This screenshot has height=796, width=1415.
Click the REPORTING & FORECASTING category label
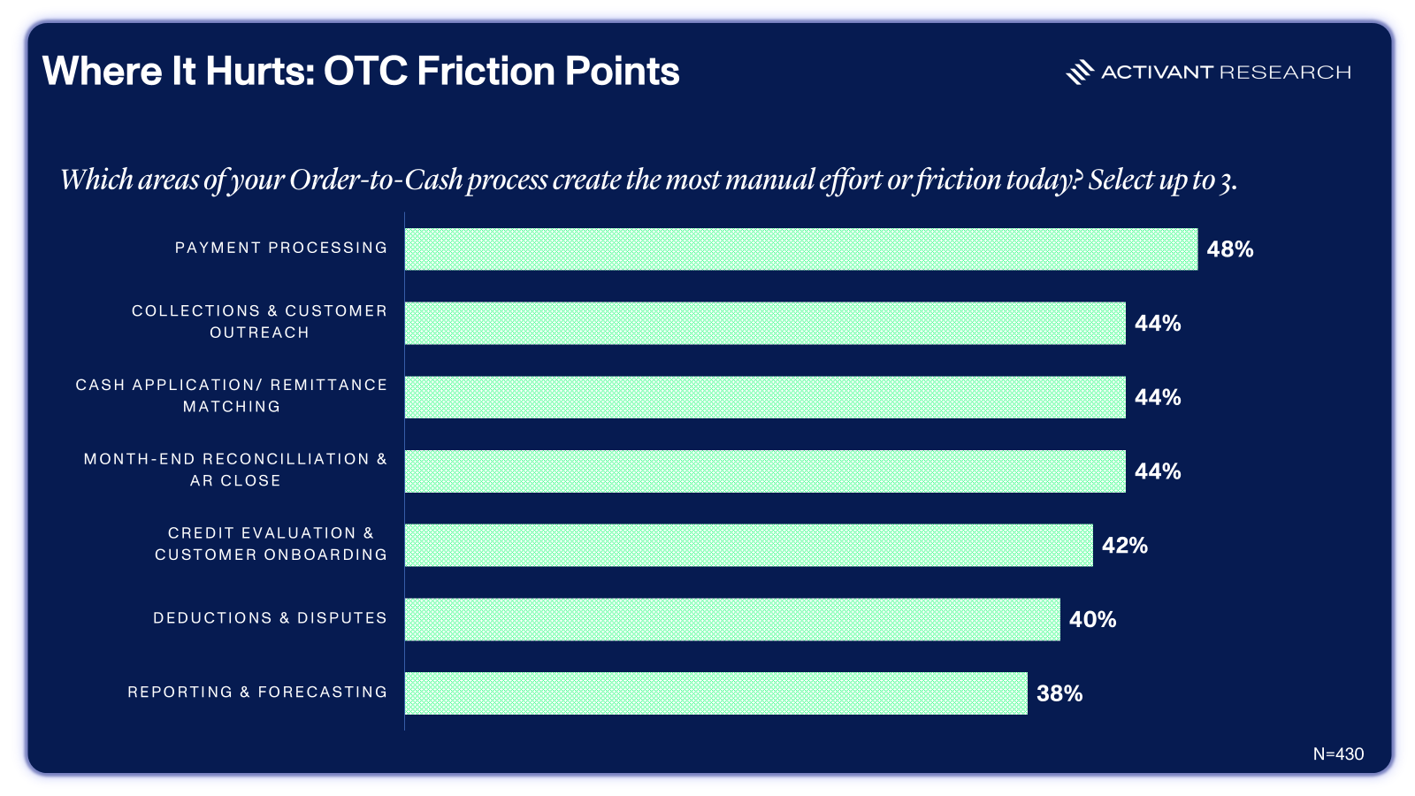[257, 692]
